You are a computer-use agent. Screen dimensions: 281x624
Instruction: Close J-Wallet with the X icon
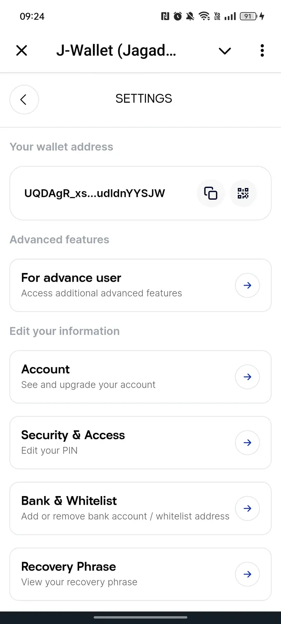(21, 50)
